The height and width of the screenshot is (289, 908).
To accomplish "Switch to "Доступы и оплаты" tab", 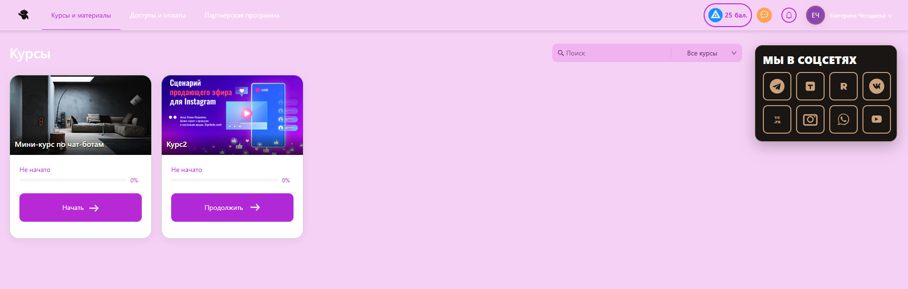I will (157, 16).
